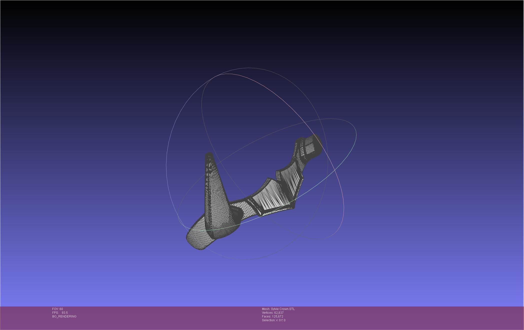Click the Faces: 125,672 text

[x=272, y=316]
